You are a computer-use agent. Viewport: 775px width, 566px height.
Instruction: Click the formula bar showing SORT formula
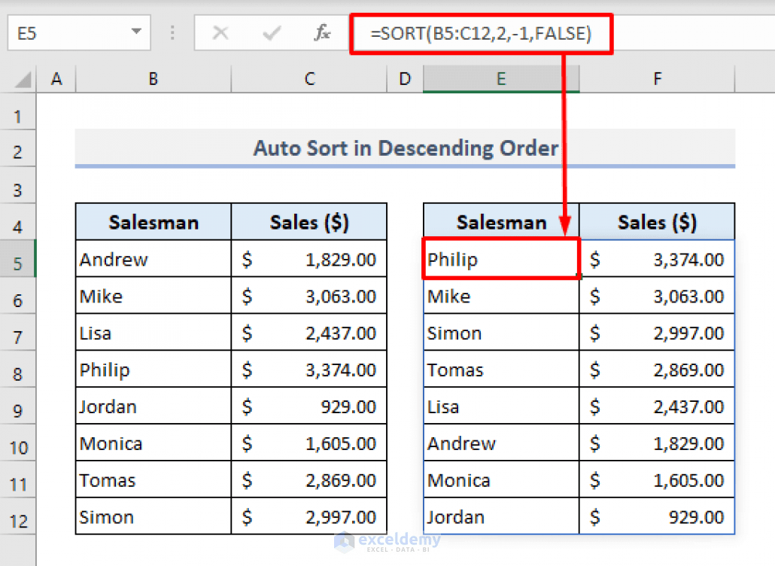pyautogui.click(x=482, y=33)
